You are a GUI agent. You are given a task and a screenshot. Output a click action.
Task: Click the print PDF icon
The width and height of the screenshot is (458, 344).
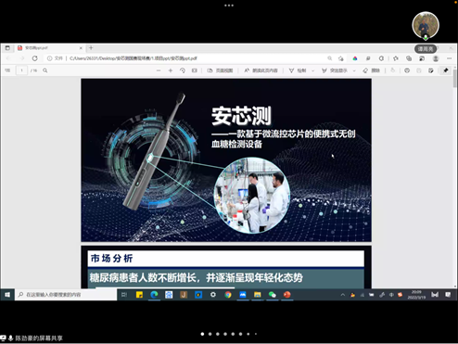point(407,70)
